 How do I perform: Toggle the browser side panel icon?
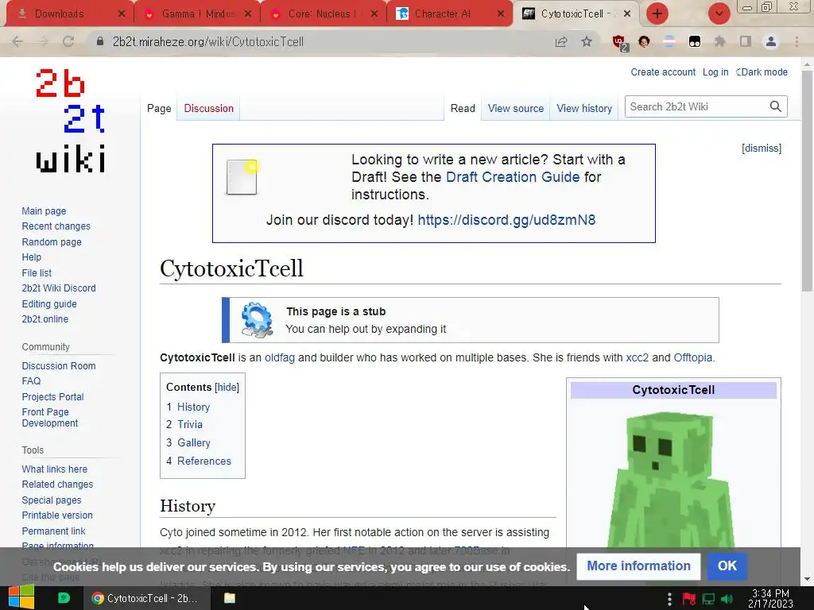pyautogui.click(x=746, y=41)
